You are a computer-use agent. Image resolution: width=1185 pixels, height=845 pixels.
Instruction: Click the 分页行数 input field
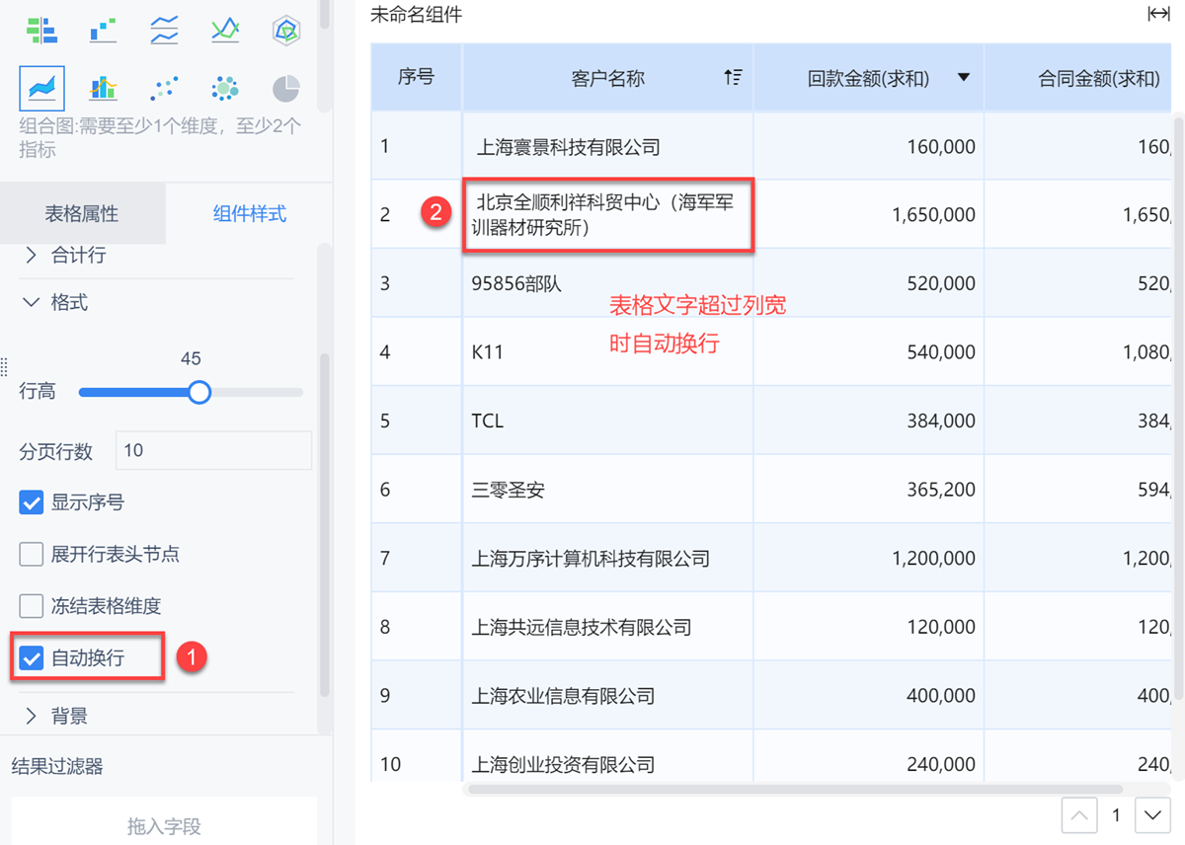click(x=214, y=450)
